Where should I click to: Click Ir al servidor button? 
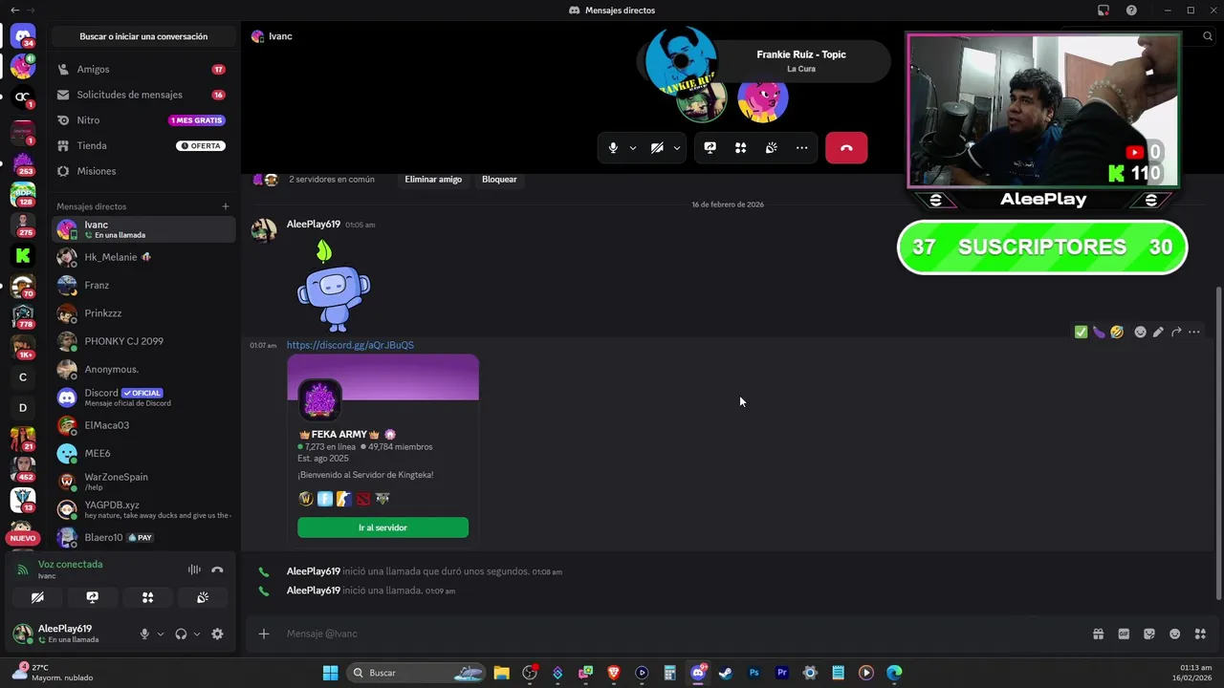382,527
